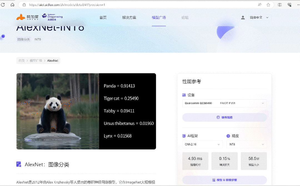Open the 解决方案 navigation tab
Image resolution: width=300 pixels, height=186 pixels.
[x=129, y=17]
